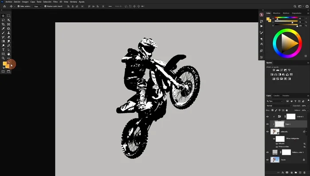Open the search icon at top right
Image resolution: width=310 pixels, height=176 pixels.
pyautogui.click(x=295, y=6)
